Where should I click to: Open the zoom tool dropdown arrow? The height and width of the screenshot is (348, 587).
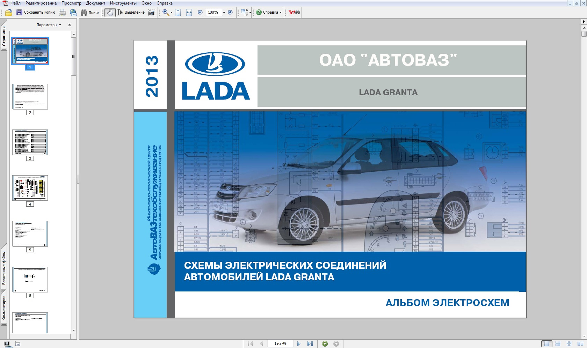tap(172, 13)
